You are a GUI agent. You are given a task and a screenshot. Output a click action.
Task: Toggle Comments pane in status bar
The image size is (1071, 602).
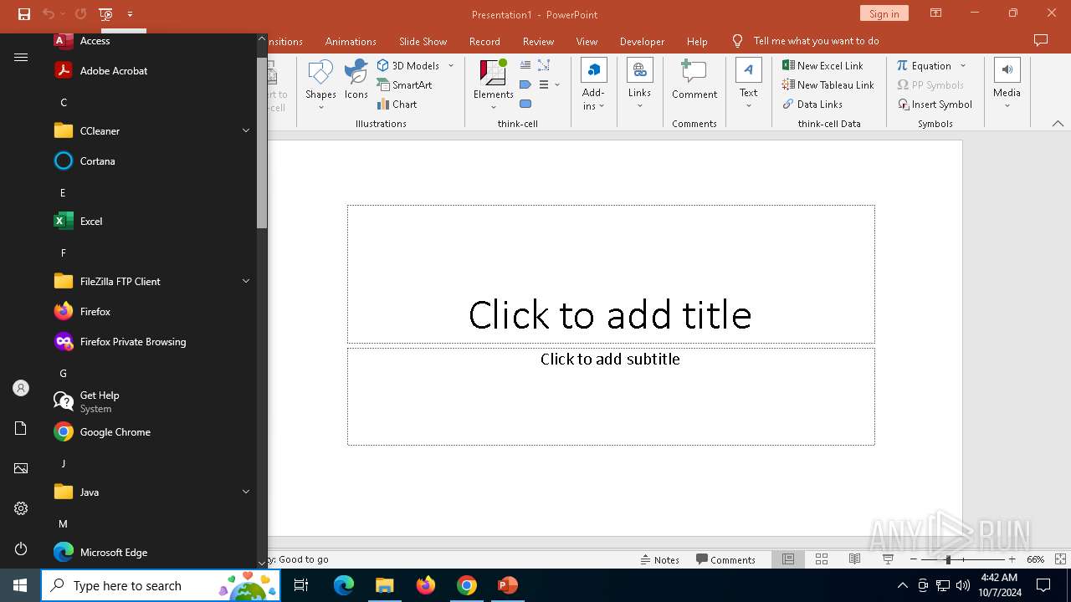725,559
